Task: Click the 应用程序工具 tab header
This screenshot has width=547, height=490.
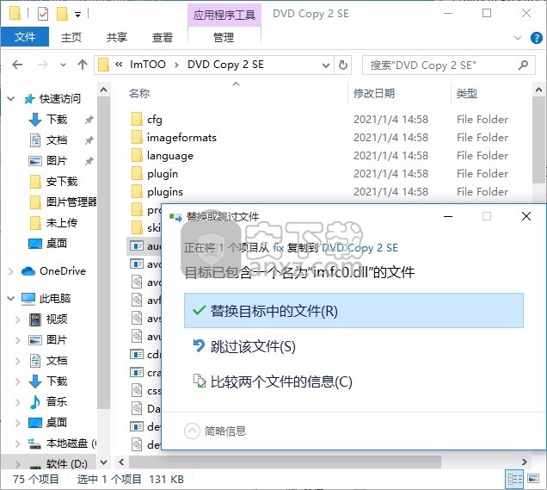Action: coord(224,15)
